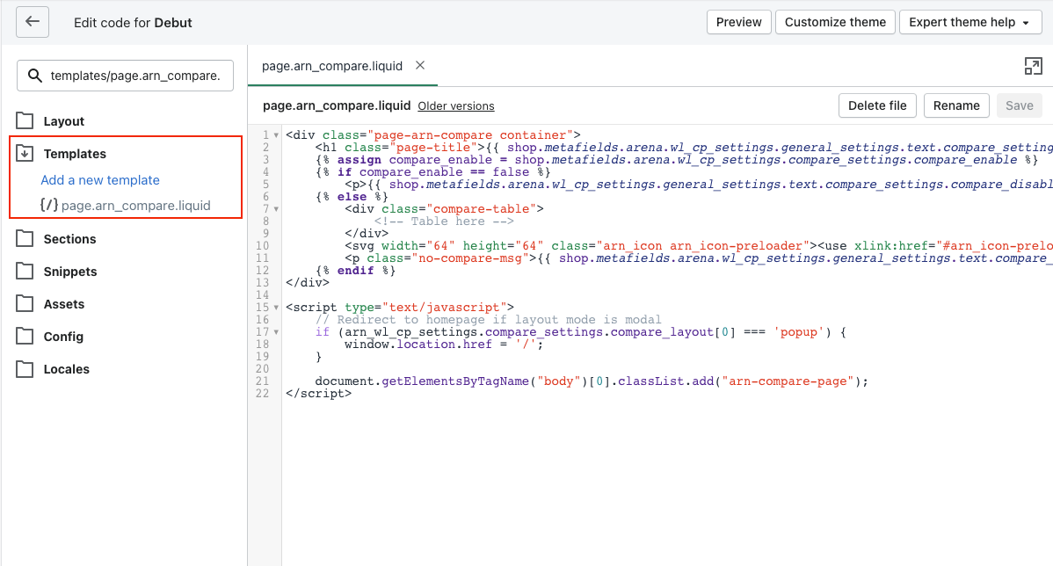Open Older versions link
The height and width of the screenshot is (566, 1053).
coord(456,106)
